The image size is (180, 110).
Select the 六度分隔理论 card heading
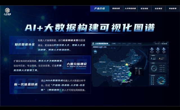(x=77, y=64)
